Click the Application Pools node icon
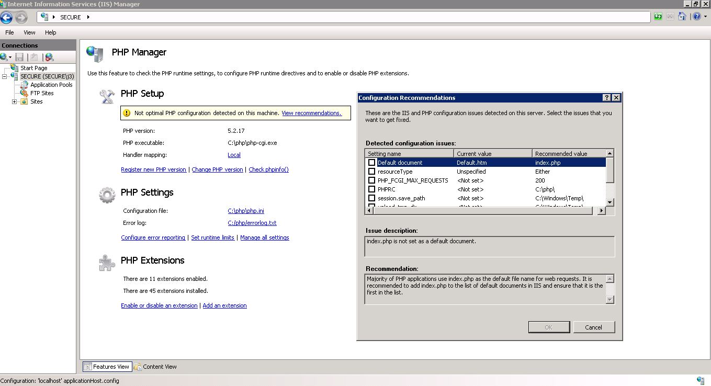This screenshot has height=386, width=711. tap(24, 85)
